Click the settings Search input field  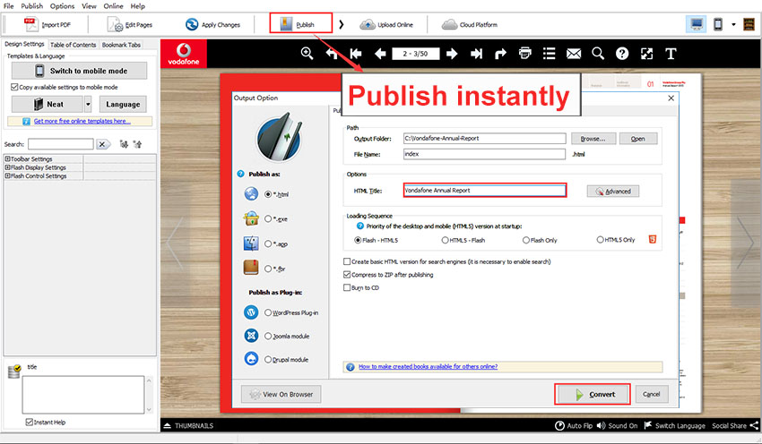pos(61,144)
